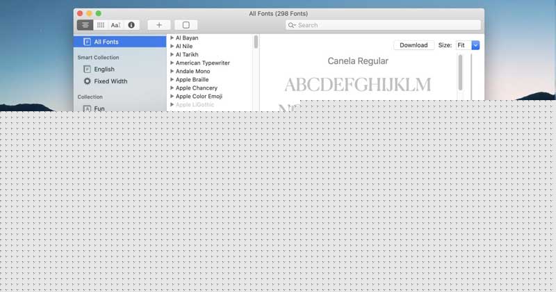
Task: Expand the Al Nile font family
Action: click(172, 46)
